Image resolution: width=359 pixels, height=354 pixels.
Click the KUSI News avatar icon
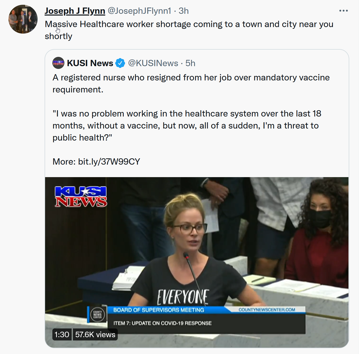point(58,63)
